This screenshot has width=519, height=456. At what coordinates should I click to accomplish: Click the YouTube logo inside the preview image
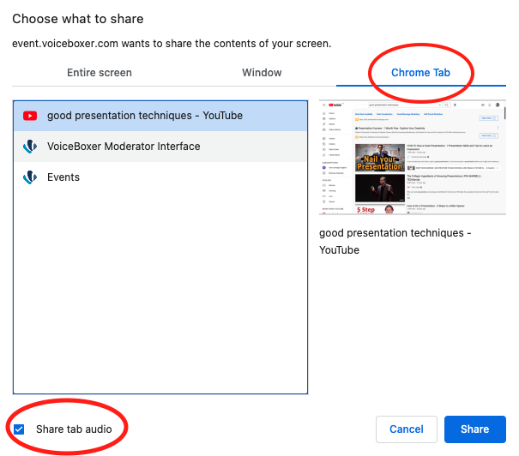[335, 105]
